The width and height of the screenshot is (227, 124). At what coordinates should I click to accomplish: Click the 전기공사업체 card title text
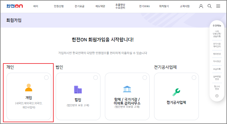click(x=176, y=103)
